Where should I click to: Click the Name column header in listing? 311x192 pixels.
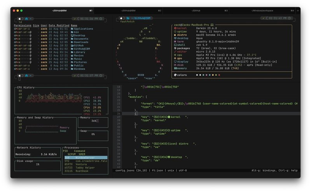point(74,26)
